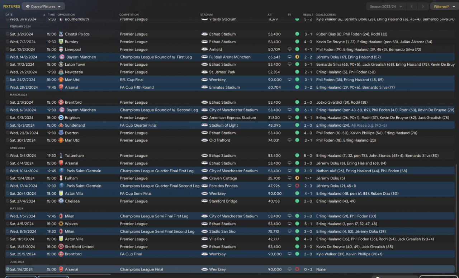Screen dimensions: 459x278
Task: Click the stadium icon next to Craven Cottage
Action: (204, 178)
